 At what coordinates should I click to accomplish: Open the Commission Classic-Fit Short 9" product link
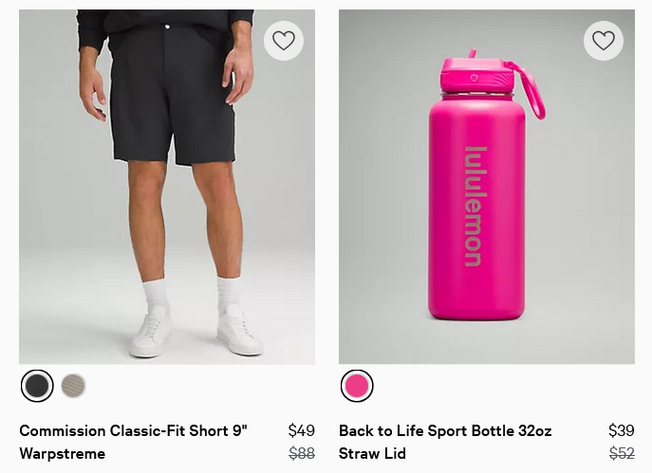[134, 430]
